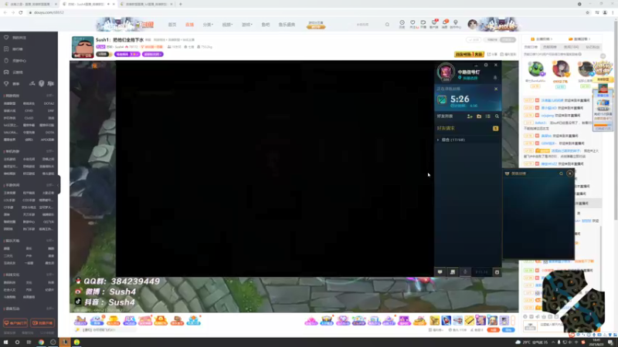Image resolution: width=618 pixels, height=347 pixels.
Task: Click the list view icon in the friend list
Action: [x=488, y=116]
